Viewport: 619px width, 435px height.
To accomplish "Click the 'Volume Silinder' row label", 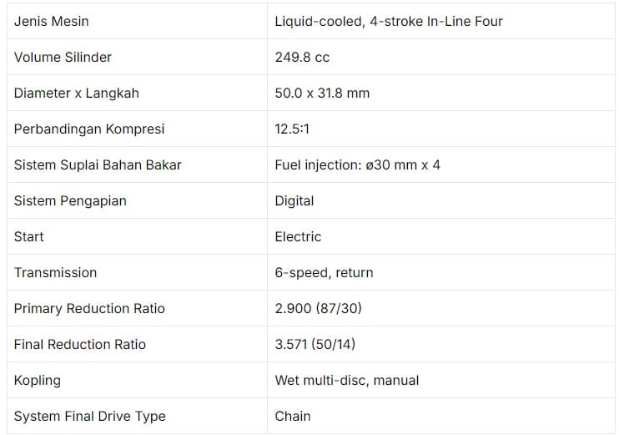I will coord(63,57).
